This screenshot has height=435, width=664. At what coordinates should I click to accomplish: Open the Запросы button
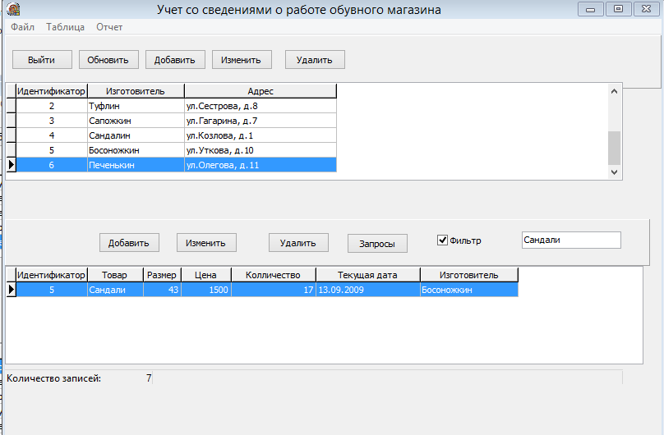377,244
